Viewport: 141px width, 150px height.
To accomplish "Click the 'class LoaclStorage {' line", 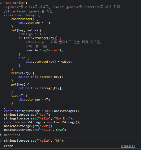I will [x=22, y=15].
